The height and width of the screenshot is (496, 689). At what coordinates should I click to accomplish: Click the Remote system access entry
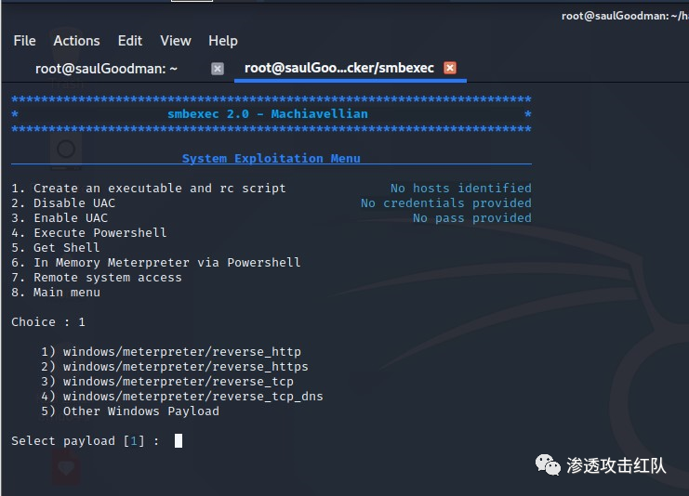pyautogui.click(x=97, y=278)
